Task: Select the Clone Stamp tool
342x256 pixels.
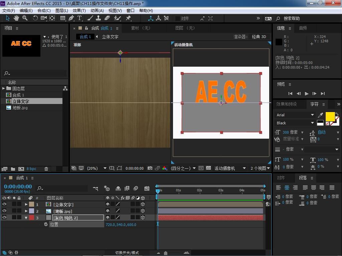Action: [99, 18]
